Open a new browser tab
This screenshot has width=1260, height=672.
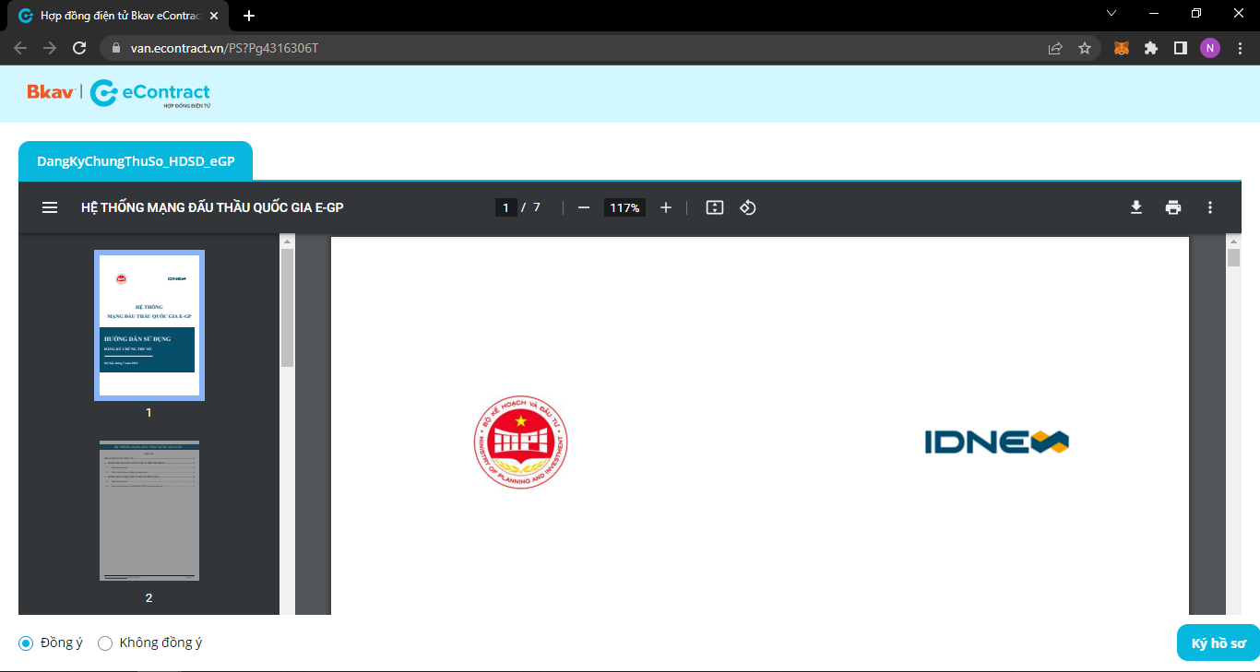(249, 16)
